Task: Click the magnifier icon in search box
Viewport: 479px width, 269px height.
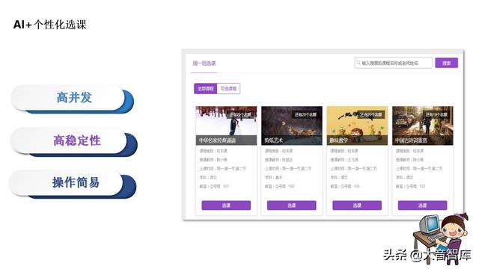Action: (x=359, y=63)
